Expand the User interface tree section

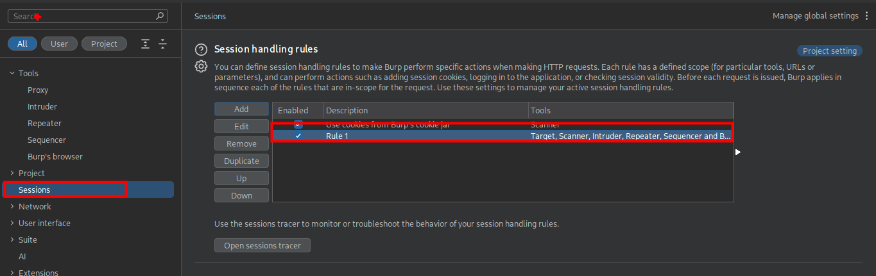click(12, 223)
